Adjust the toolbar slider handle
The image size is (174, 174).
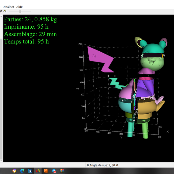coord(20,11)
